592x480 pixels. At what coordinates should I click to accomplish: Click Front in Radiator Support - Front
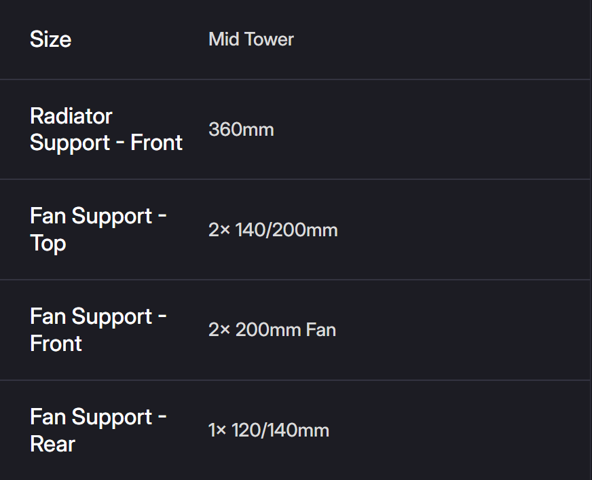156,143
